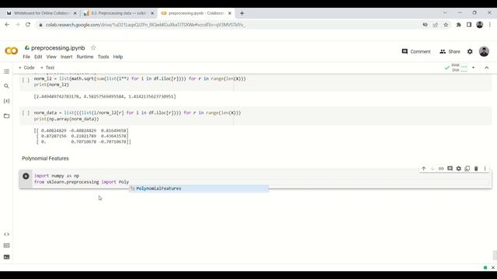Open editor settings gear in cell toolbar

pos(459,169)
